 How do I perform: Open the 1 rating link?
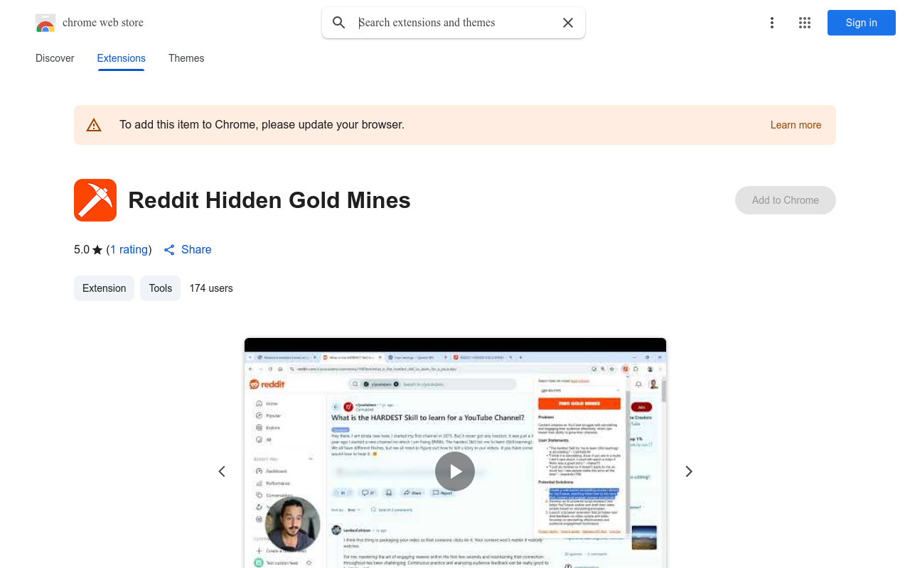point(129,249)
